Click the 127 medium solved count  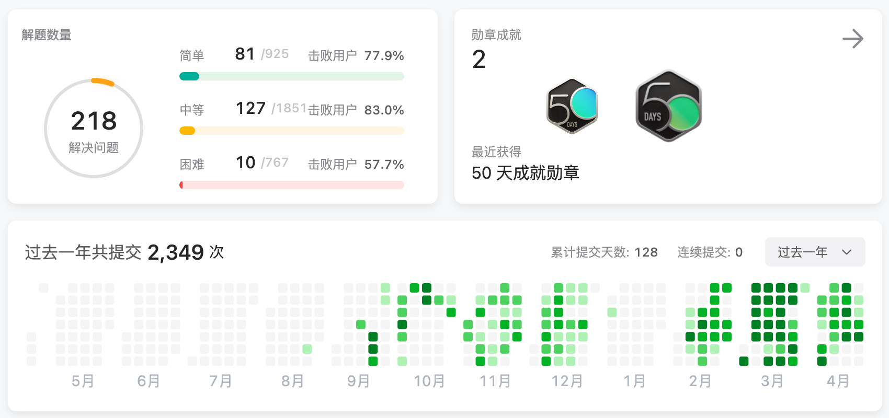click(250, 108)
